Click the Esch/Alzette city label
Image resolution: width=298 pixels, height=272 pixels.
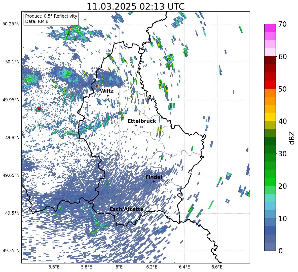(127, 209)
